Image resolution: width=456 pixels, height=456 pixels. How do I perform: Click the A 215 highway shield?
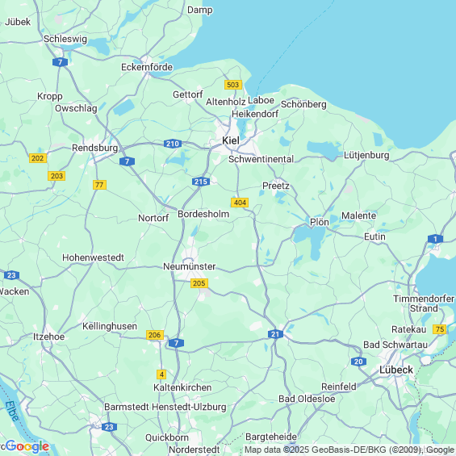pyautogui.click(x=201, y=182)
